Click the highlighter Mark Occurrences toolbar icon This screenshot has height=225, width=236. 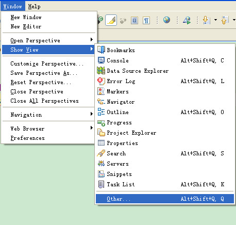pos(111,20)
